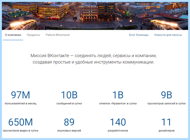Click the «дизайнеров» label
Viewport: 190px width, 140px height.
point(167,131)
